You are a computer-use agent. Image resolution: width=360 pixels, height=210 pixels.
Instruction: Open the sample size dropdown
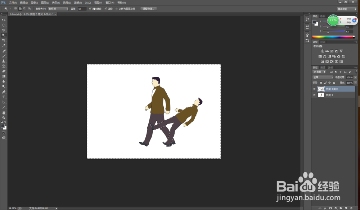pyautogui.click(x=58, y=9)
